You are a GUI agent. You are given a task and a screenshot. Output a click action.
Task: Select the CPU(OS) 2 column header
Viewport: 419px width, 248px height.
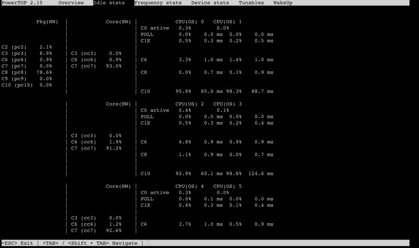point(189,104)
